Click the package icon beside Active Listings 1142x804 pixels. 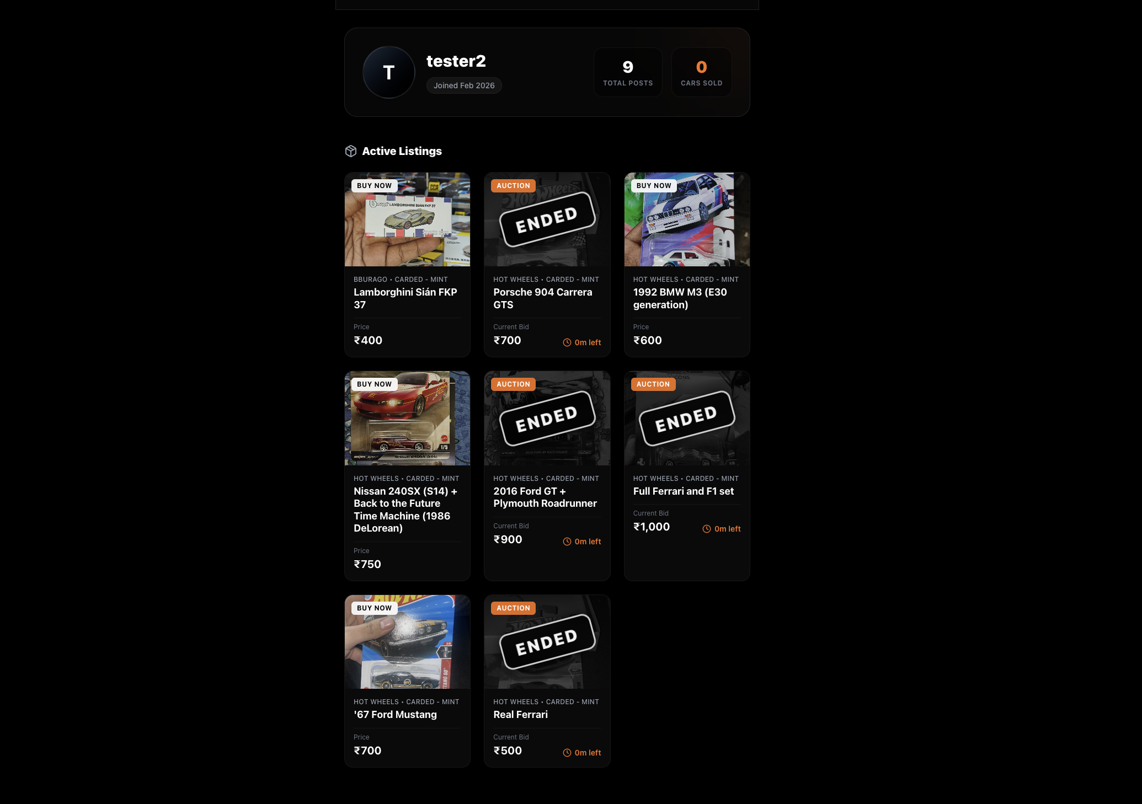(x=351, y=151)
